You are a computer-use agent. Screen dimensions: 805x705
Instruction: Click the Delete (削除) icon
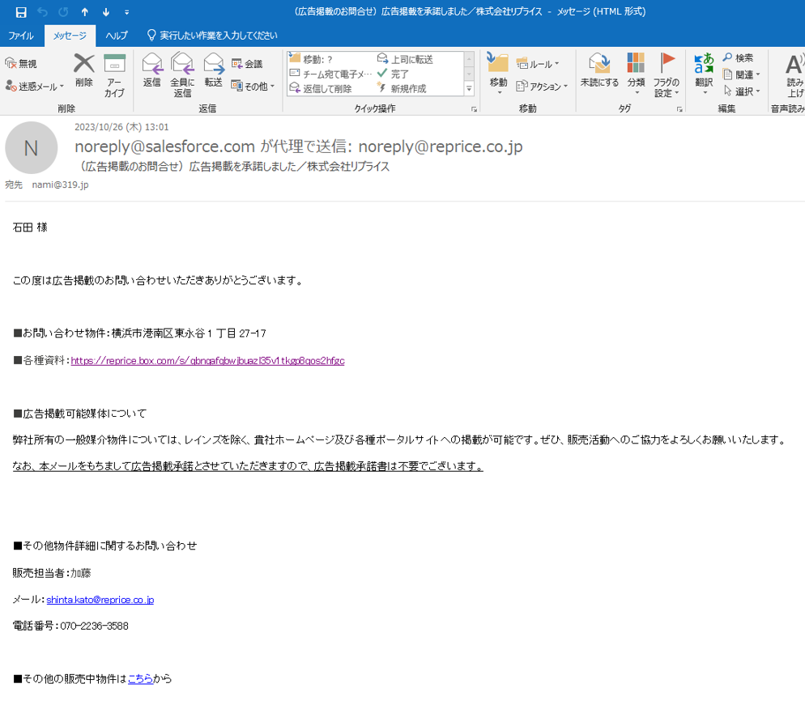pos(84,71)
